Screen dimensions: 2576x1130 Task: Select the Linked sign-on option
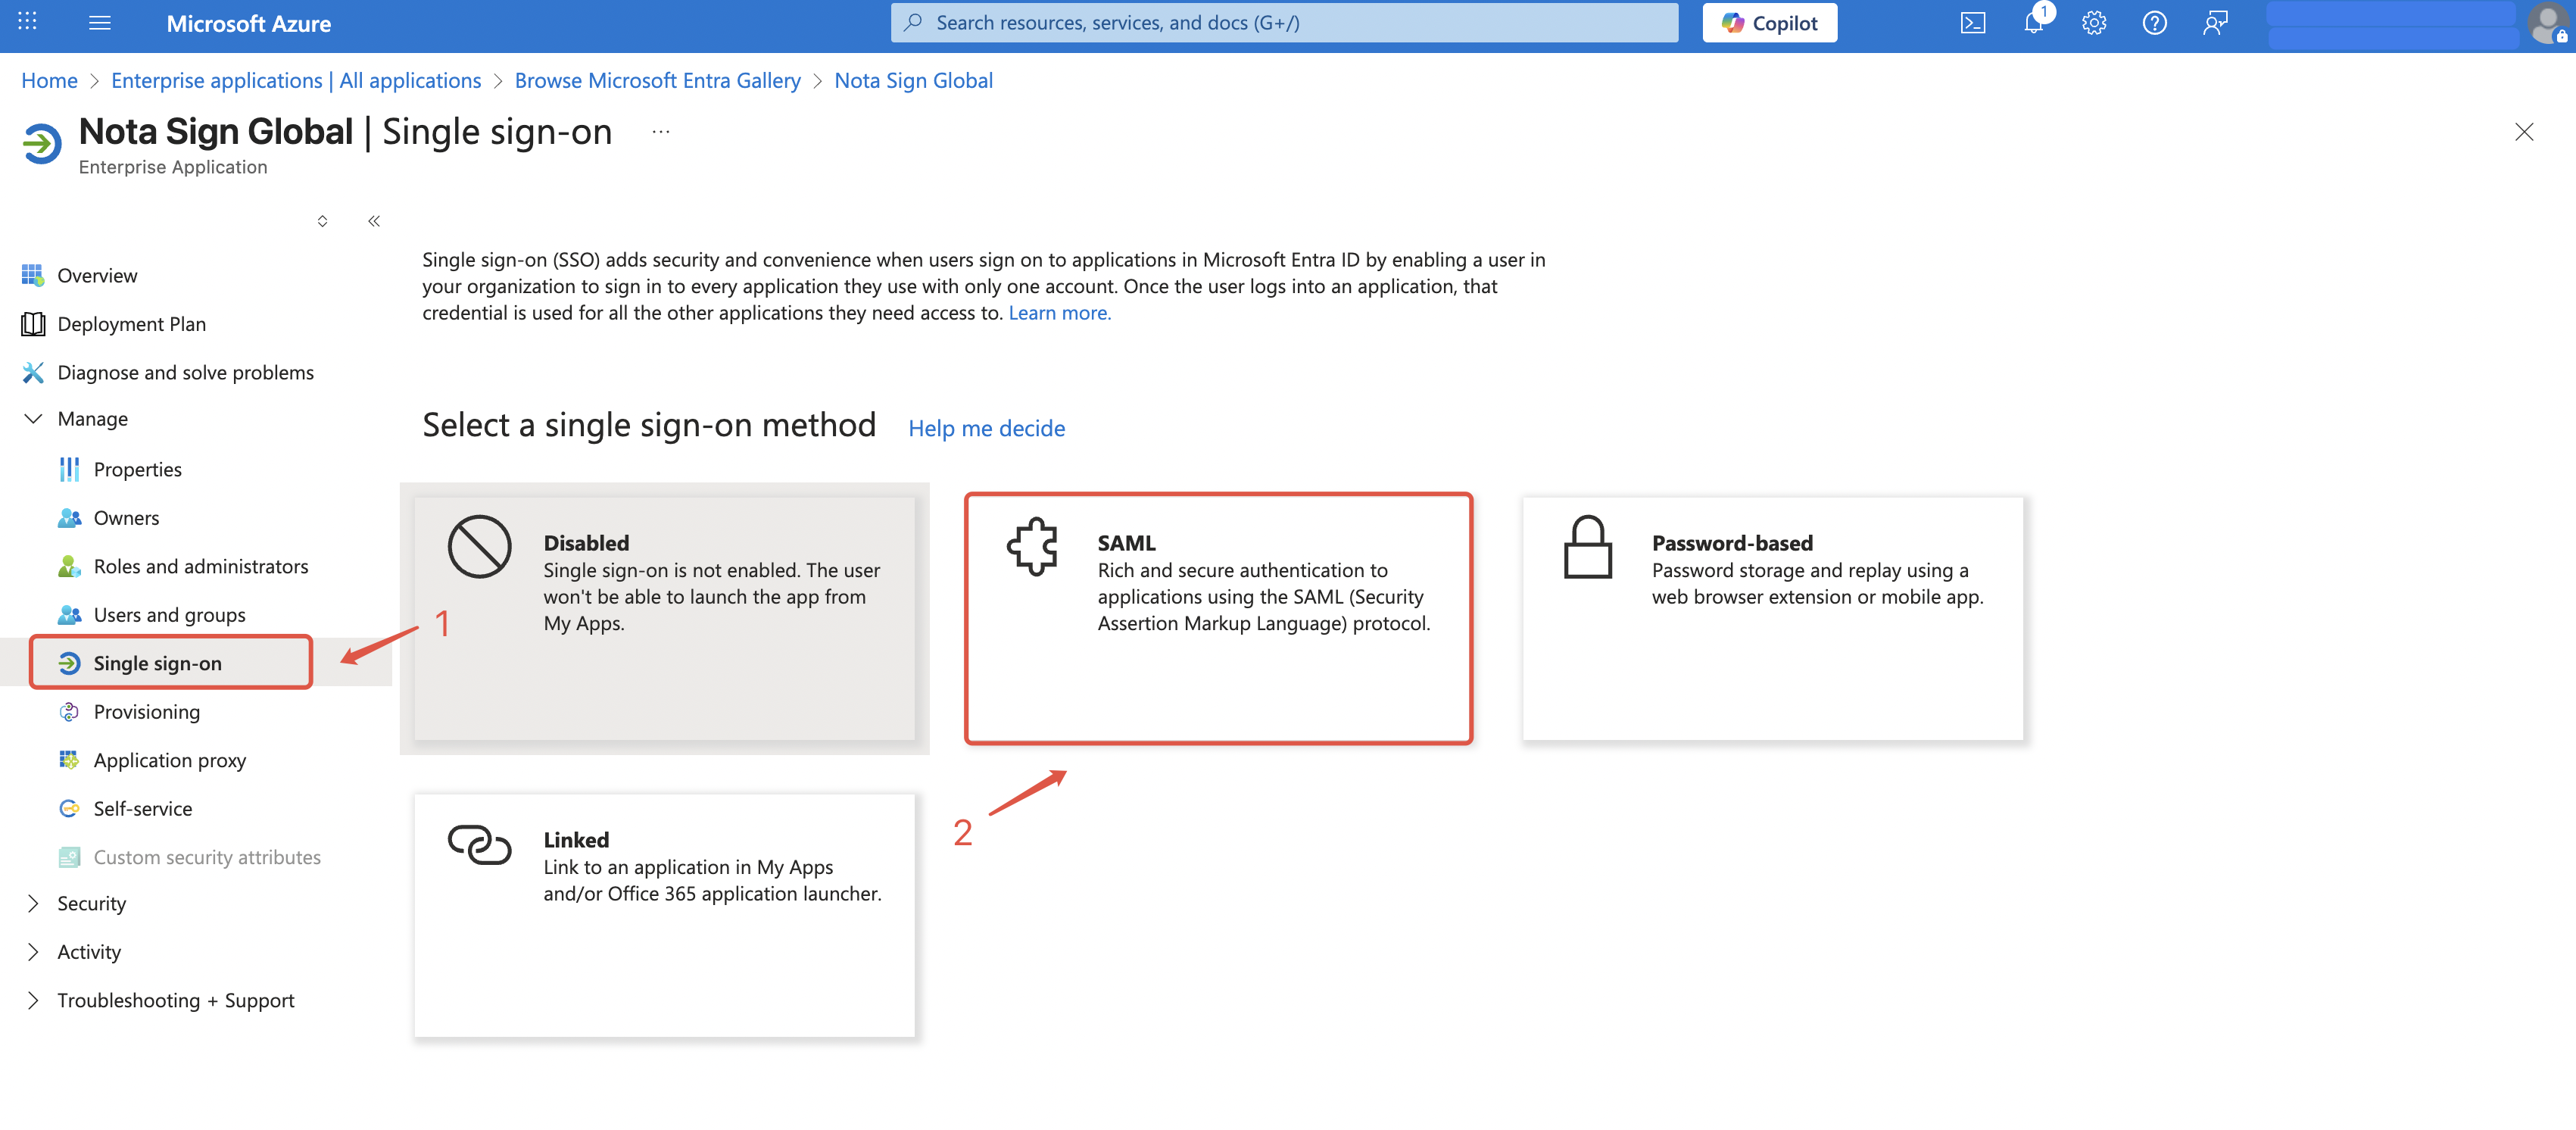[664, 914]
